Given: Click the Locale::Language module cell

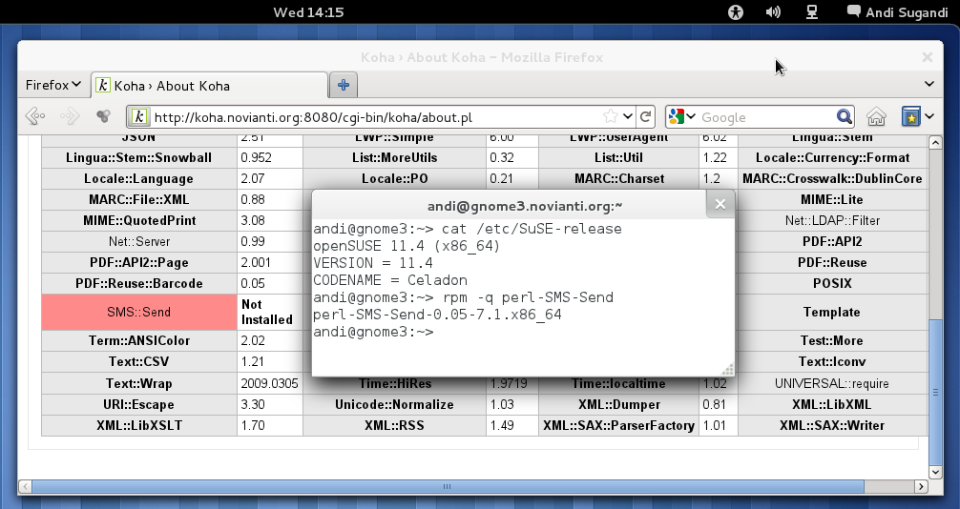Looking at the screenshot, I should coord(139,178).
